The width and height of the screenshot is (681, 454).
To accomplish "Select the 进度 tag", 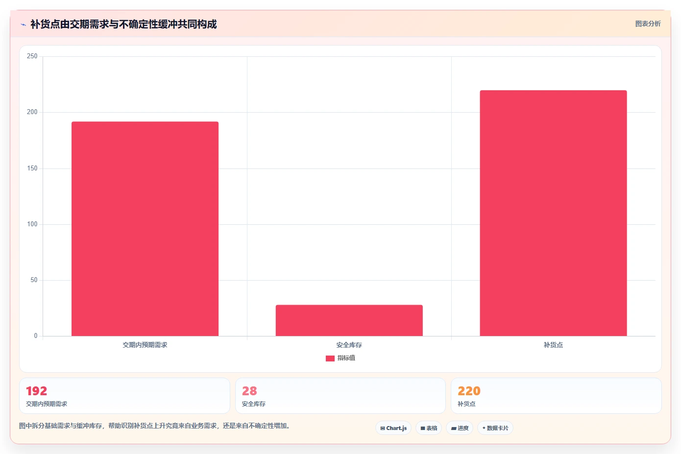I will [460, 428].
